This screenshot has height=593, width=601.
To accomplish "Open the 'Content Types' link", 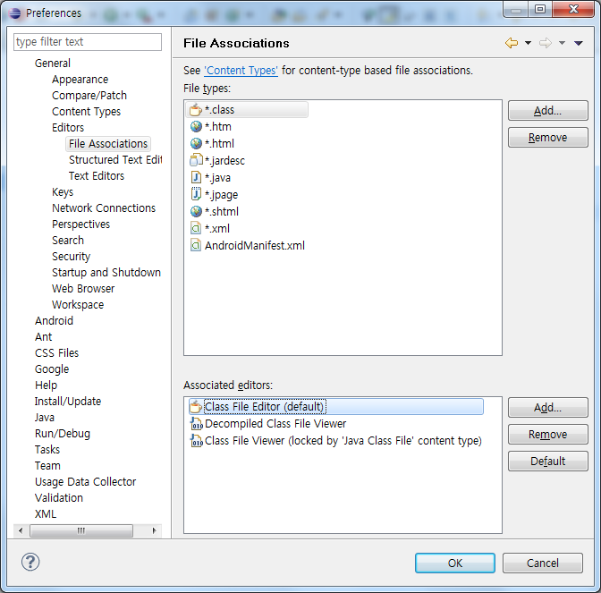I will (x=241, y=71).
